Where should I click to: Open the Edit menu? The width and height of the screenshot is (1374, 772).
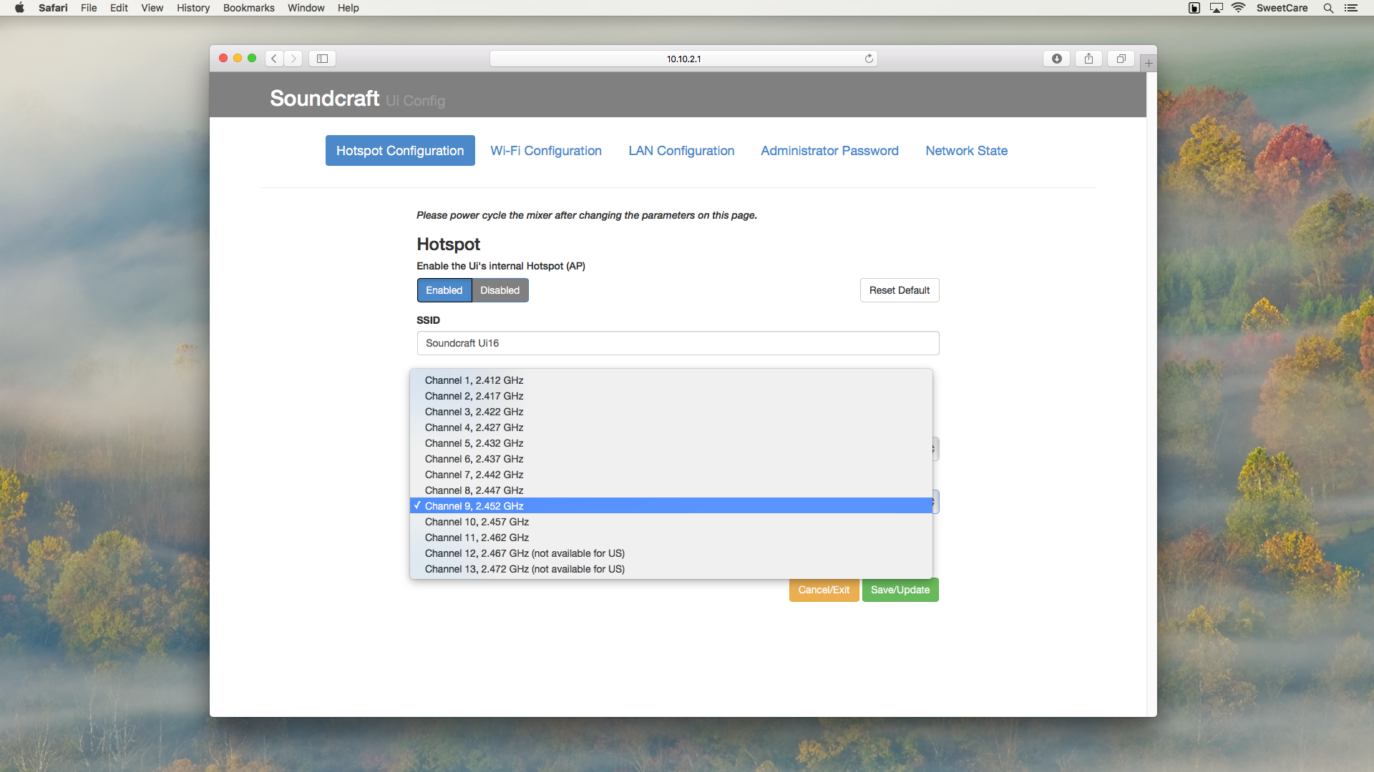(x=119, y=8)
